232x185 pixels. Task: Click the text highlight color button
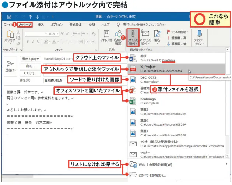pos(46,42)
